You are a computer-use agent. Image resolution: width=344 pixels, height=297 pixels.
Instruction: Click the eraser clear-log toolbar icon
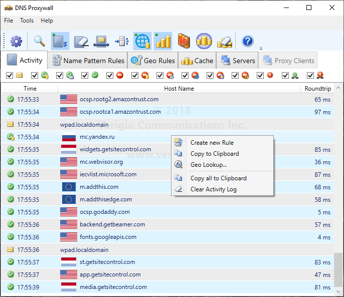81,41
